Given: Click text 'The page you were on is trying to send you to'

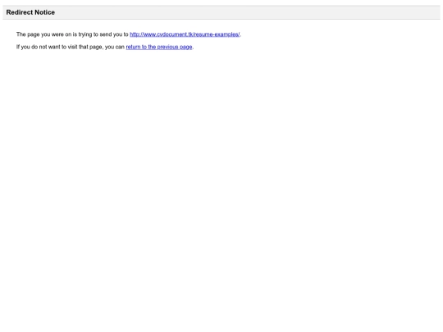Looking at the screenshot, I should [x=72, y=34].
